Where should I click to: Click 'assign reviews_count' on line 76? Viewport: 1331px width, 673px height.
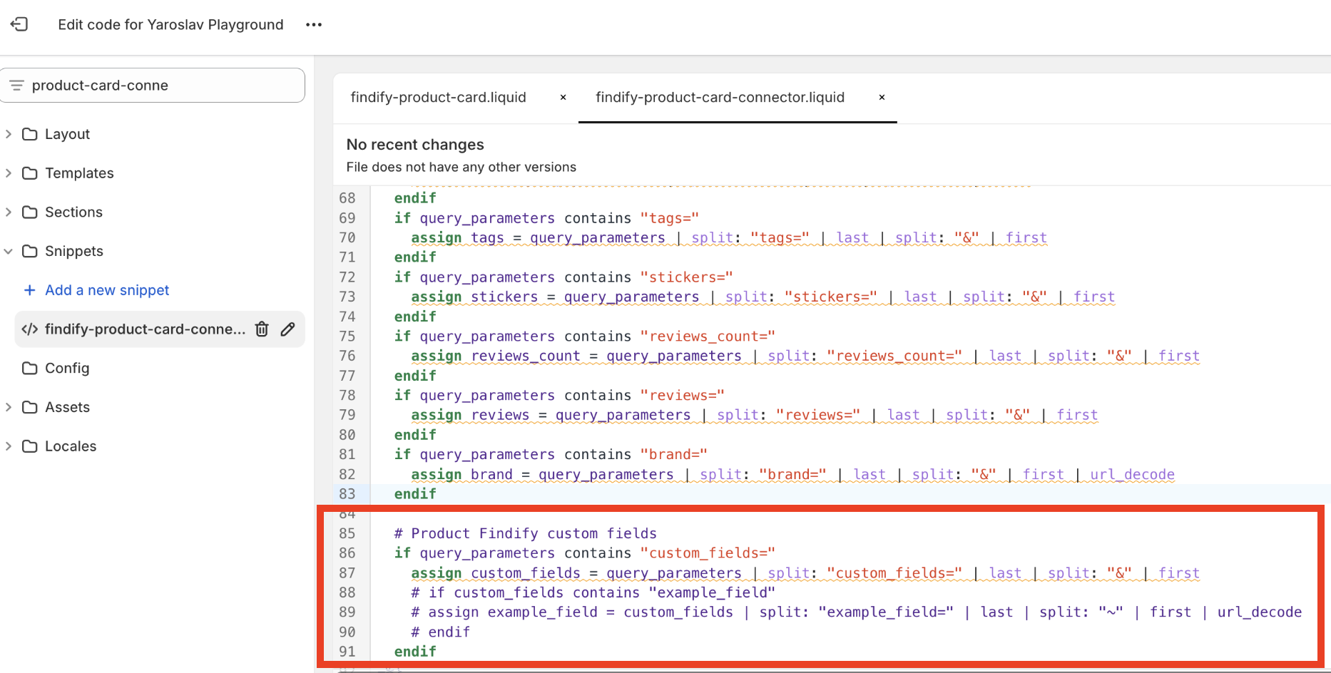pyautogui.click(x=496, y=356)
